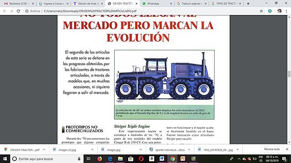Open the People icon in system tray

(x=231, y=159)
